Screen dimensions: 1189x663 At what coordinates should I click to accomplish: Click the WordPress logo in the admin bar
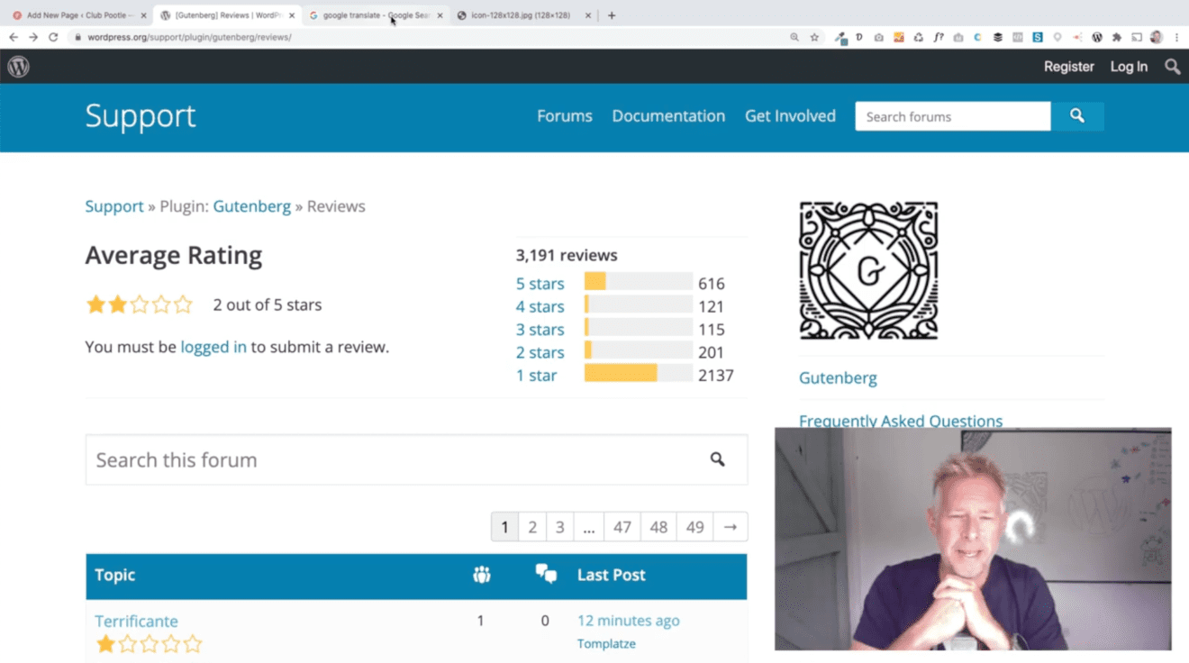(18, 67)
